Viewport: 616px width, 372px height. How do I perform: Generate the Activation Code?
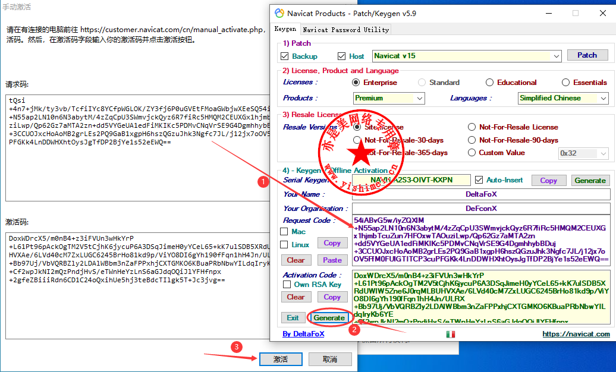[329, 318]
